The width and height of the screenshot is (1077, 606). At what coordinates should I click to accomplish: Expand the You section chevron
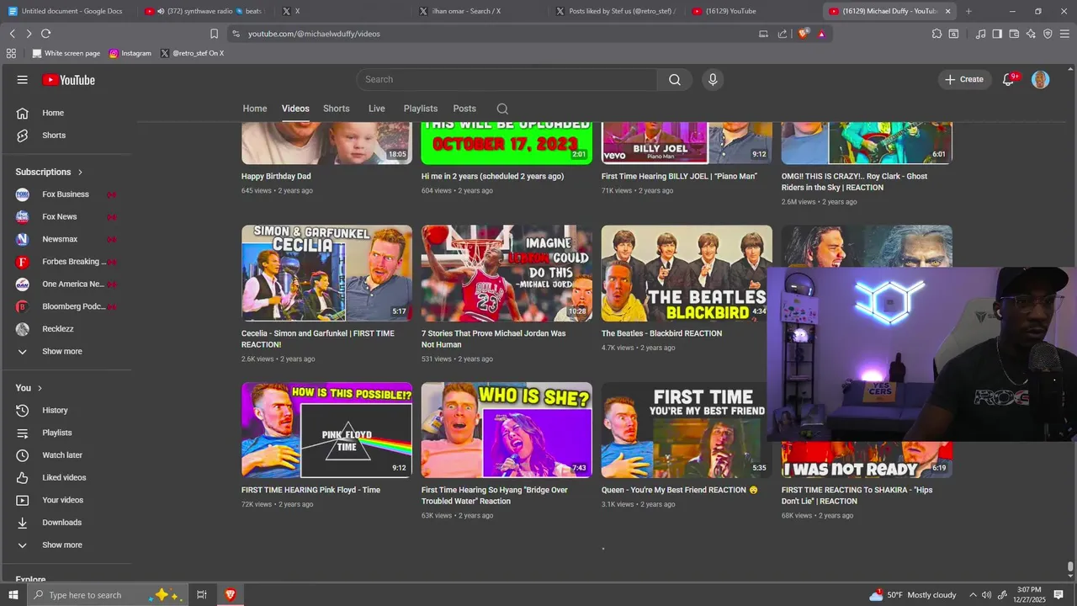(40, 388)
